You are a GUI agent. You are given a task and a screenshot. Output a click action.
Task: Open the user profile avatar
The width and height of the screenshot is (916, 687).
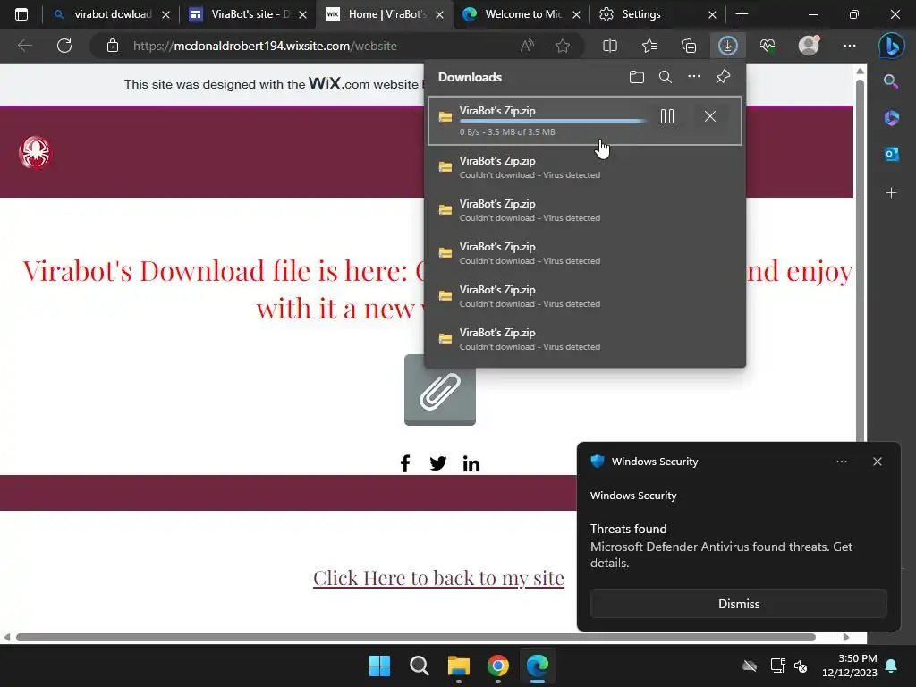[809, 46]
